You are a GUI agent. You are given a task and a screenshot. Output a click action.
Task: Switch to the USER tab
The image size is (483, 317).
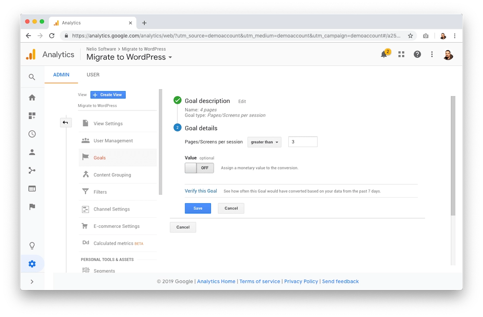coord(93,75)
